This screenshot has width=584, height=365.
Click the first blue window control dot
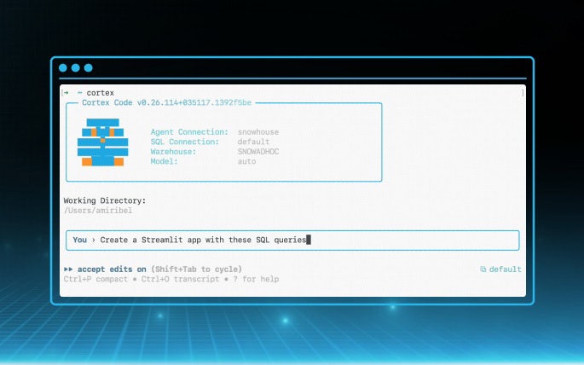point(62,68)
